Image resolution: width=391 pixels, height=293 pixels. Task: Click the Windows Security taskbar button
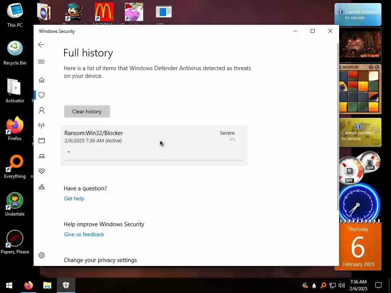coord(66,285)
